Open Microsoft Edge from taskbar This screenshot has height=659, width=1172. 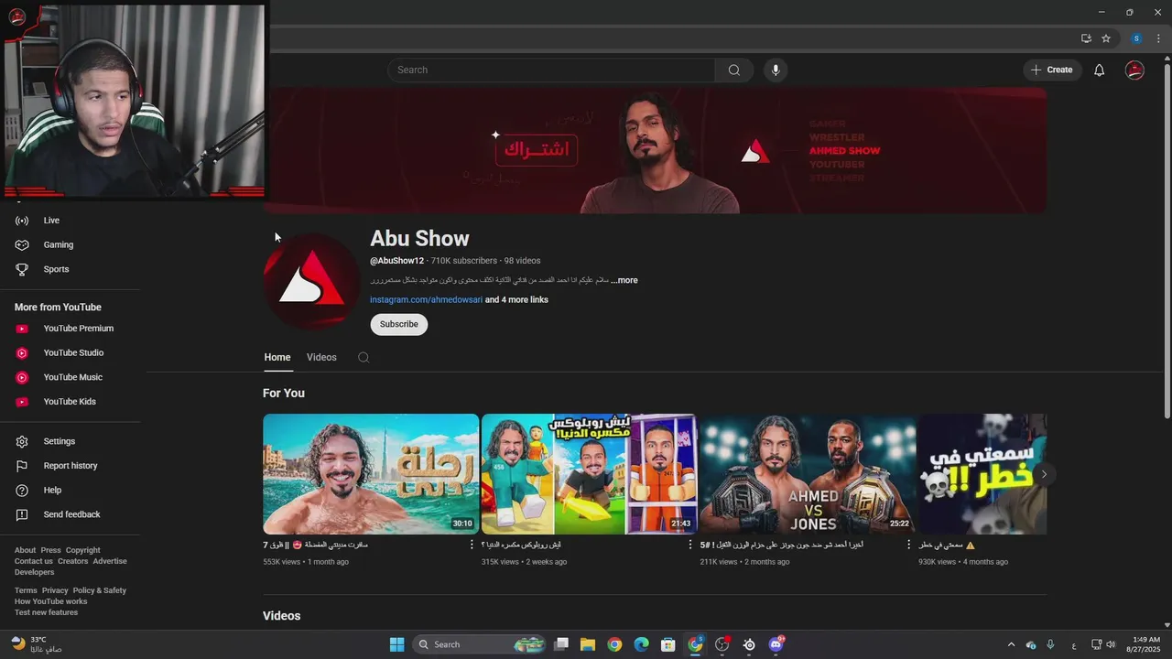click(642, 644)
